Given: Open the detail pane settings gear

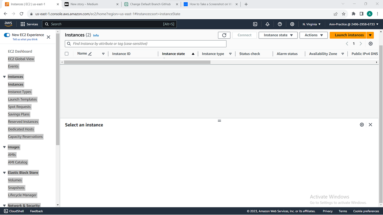Looking at the screenshot, I should point(362,124).
